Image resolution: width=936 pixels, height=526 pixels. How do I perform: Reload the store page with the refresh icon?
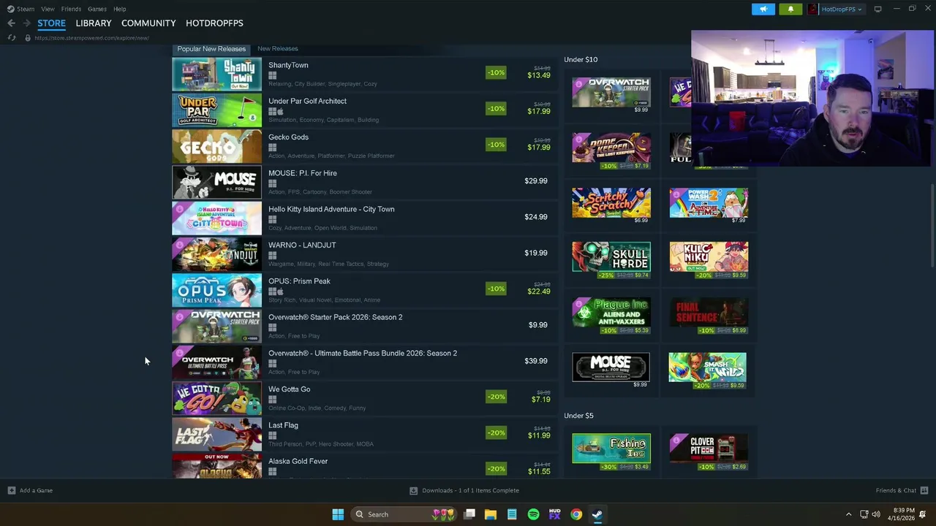[x=11, y=38]
